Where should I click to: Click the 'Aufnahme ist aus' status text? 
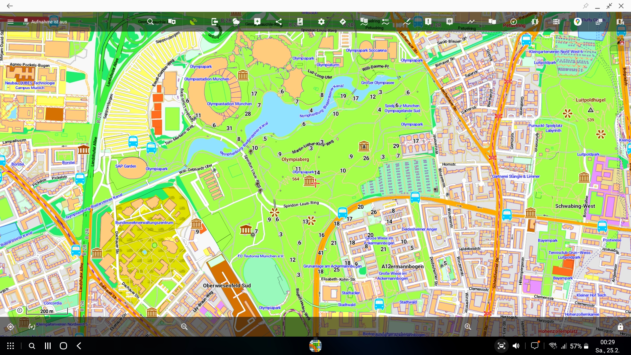(49, 22)
